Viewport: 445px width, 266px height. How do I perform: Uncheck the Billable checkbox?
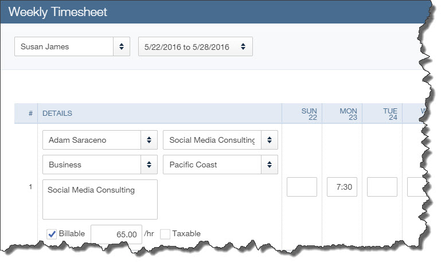tap(52, 234)
